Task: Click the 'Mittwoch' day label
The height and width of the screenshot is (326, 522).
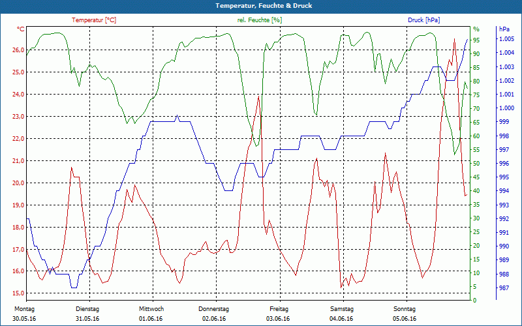Action: (151, 309)
